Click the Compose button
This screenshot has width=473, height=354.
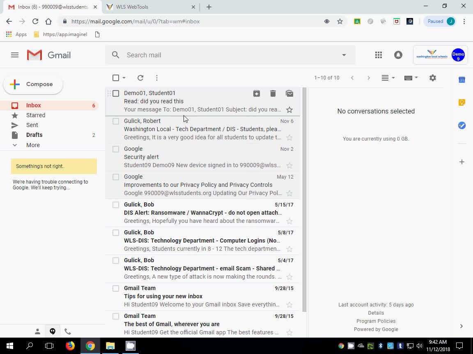[x=33, y=84]
